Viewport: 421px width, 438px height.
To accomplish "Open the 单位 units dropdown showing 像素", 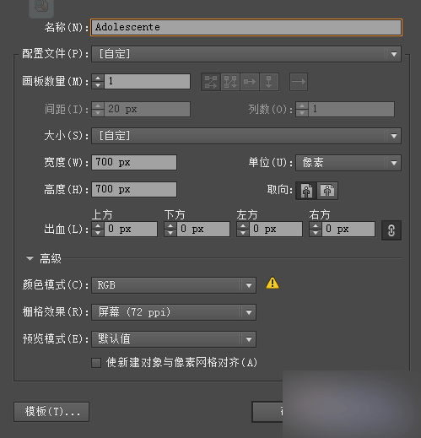I will tap(348, 163).
